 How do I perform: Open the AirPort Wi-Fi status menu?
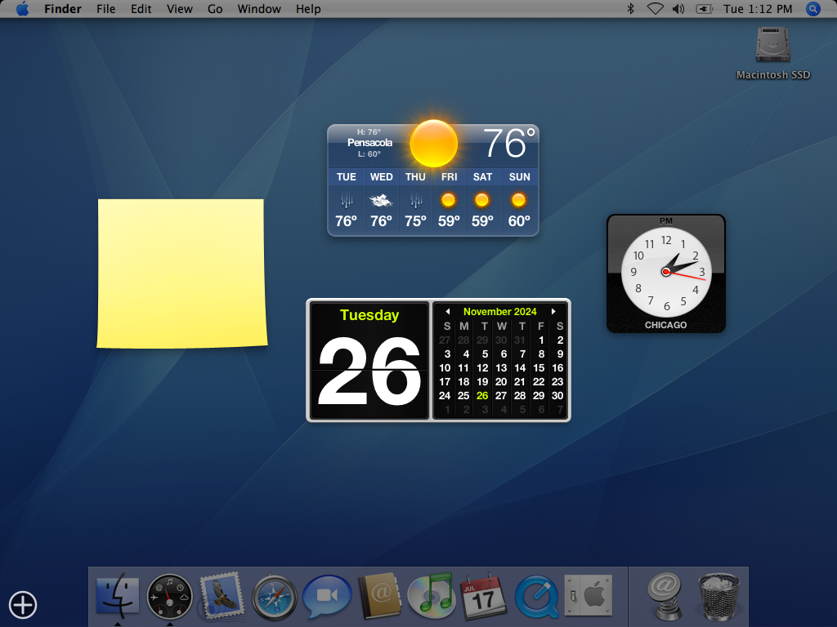655,9
